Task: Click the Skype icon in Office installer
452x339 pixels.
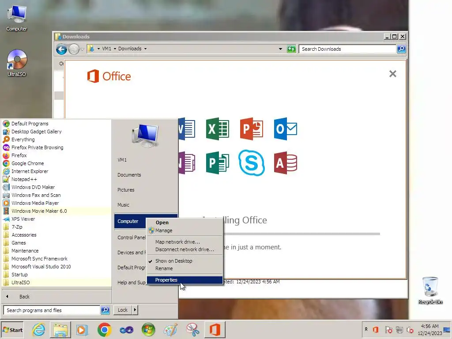Action: pyautogui.click(x=252, y=163)
